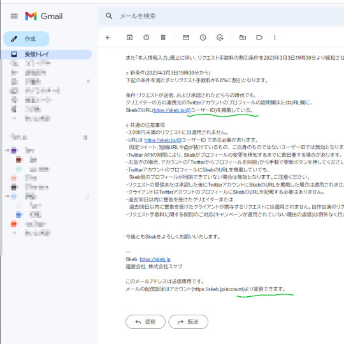Click the 新条件(2023年3月3日19時30分から) line
This screenshot has height=344, width=344.
click(x=168, y=73)
